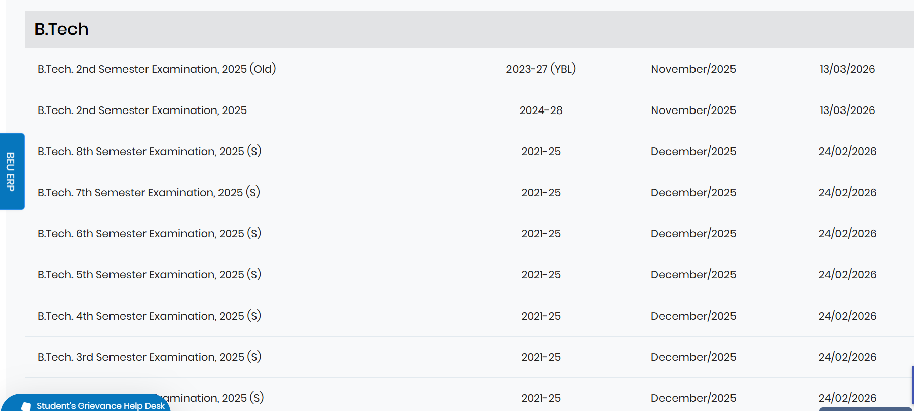This screenshot has height=411, width=914.
Task: Click the B.Tech section header
Action: click(x=61, y=29)
